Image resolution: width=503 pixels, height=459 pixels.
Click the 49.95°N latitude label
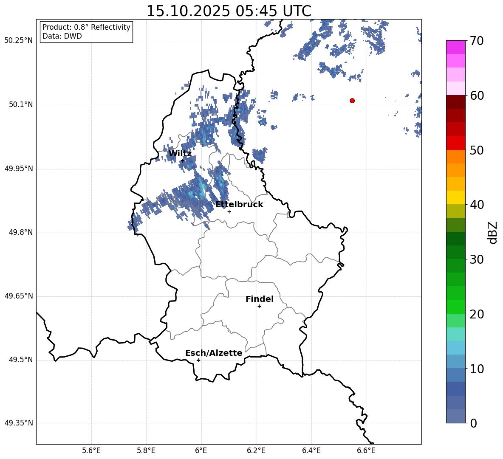[19, 169]
